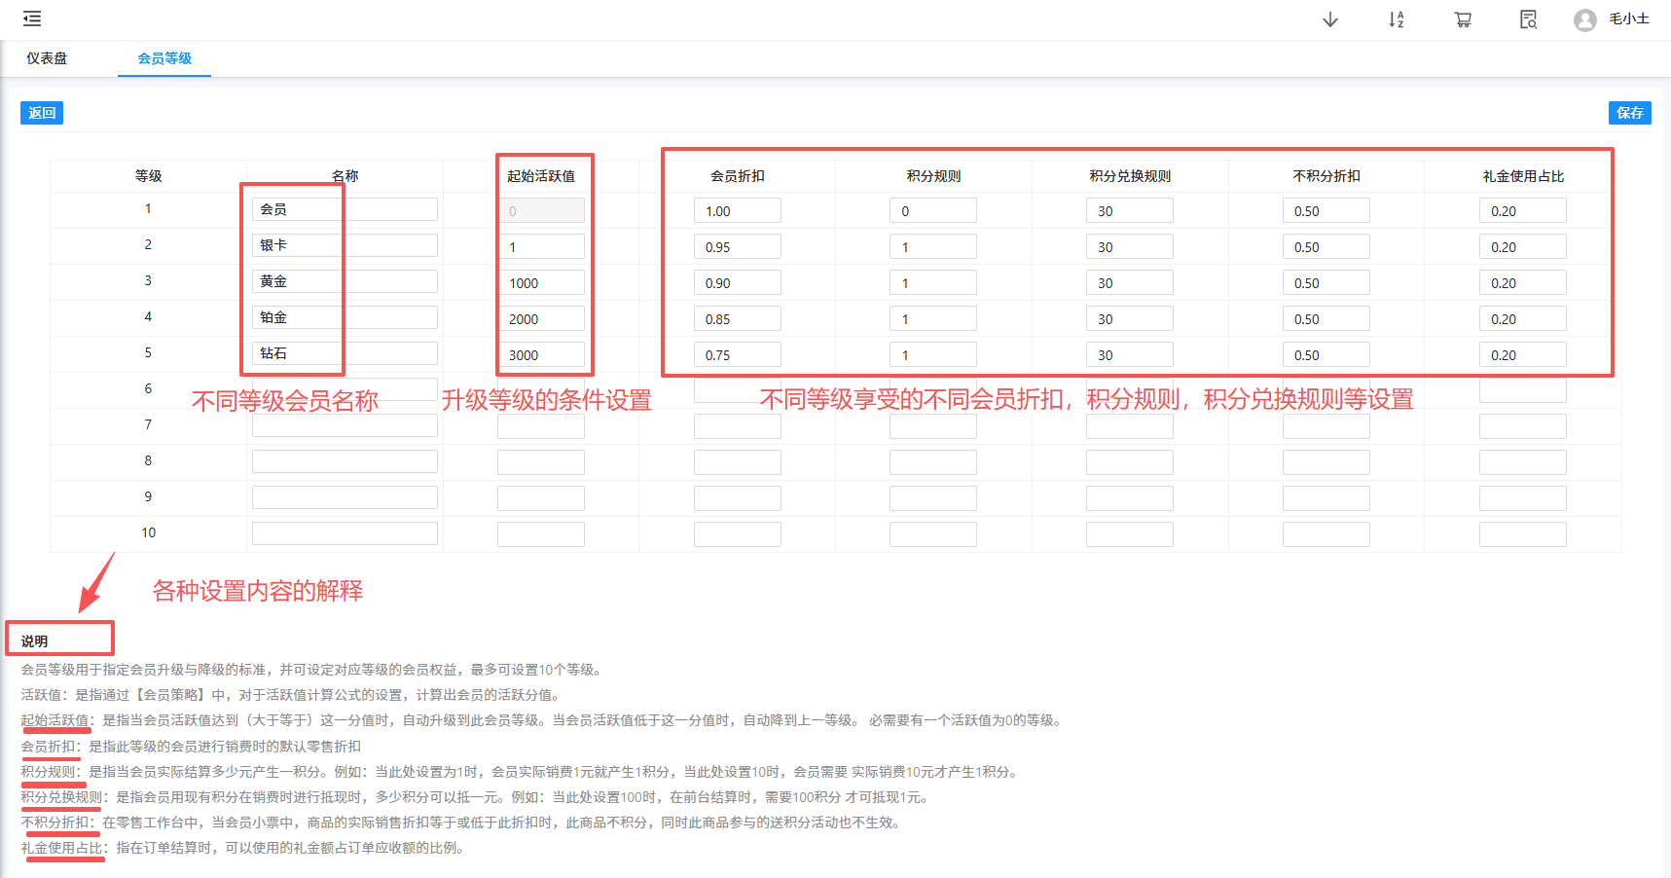Viewport: 1671px width, 878px height.
Task: Click the 银卡 name input
Action: 344,244
